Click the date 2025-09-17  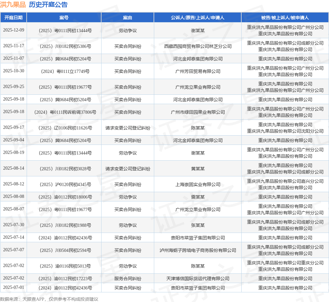coord(13,128)
